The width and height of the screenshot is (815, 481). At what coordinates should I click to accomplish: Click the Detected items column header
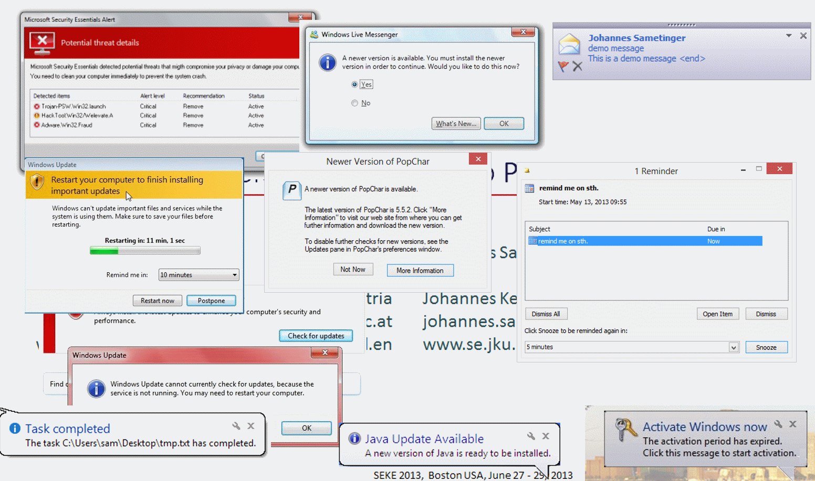51,96
